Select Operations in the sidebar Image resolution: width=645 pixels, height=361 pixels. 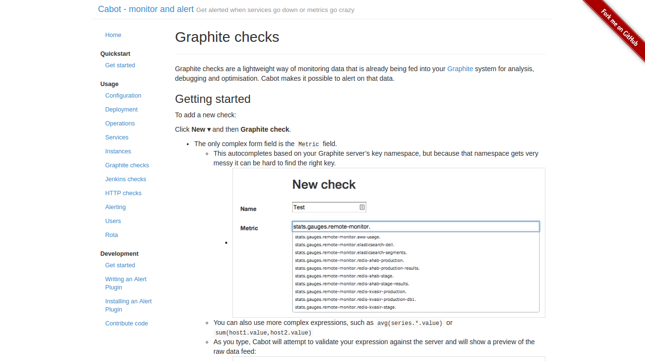point(120,124)
